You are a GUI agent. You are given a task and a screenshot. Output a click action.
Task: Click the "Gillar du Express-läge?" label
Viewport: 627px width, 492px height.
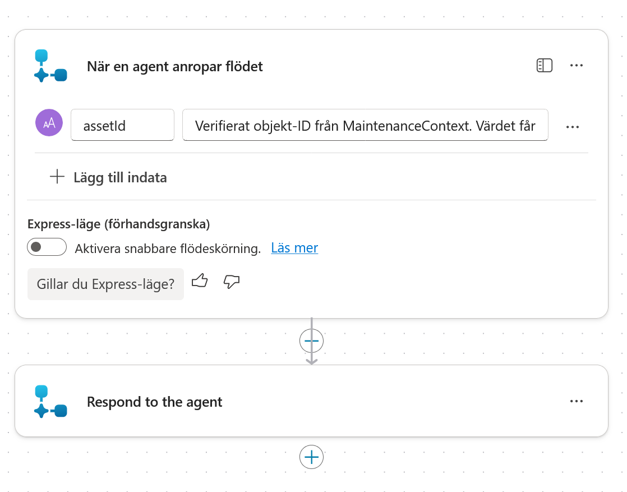coord(105,284)
